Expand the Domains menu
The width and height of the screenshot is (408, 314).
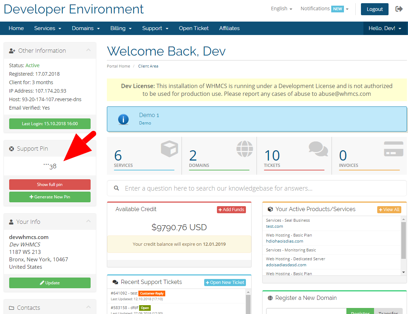coord(86,28)
